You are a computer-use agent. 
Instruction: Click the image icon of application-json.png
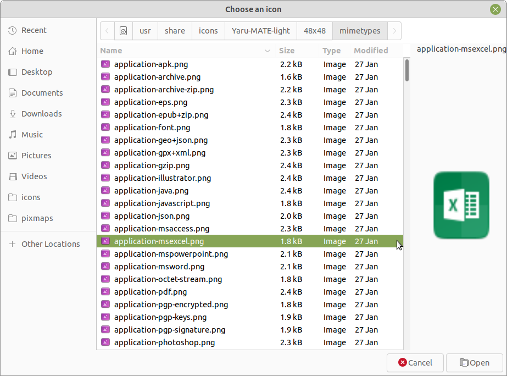(105, 215)
